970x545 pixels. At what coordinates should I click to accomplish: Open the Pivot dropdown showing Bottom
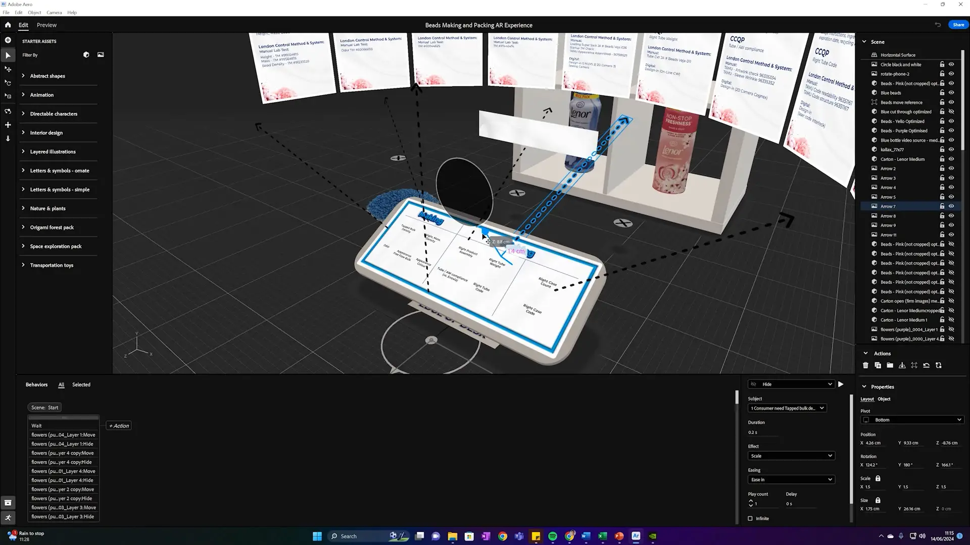(912, 420)
